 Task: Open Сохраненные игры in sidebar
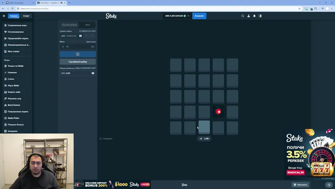pos(17,25)
